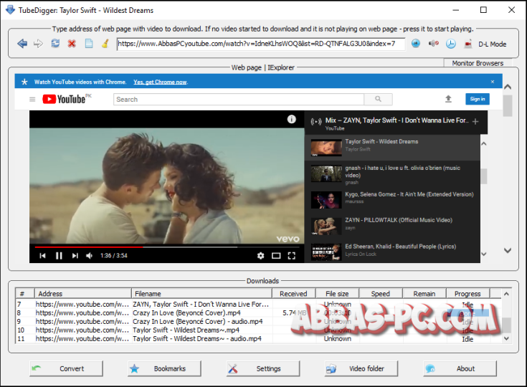Click the forward navigation arrow
Screen dimensions: 527x387
click(38, 44)
